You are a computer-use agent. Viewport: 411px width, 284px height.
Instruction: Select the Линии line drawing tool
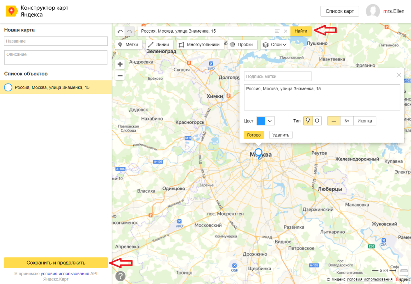click(x=159, y=45)
